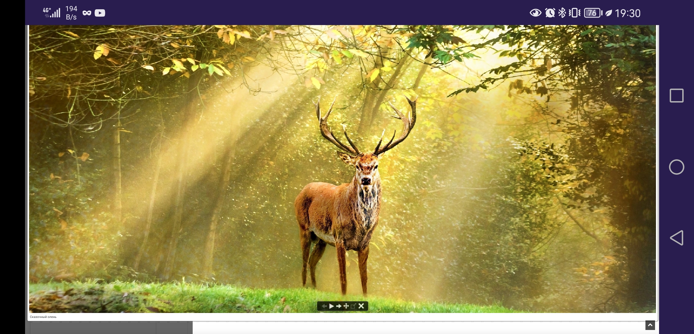Tap the battery level indicator
Image resolution: width=694 pixels, height=334 pixels.
[x=593, y=13]
